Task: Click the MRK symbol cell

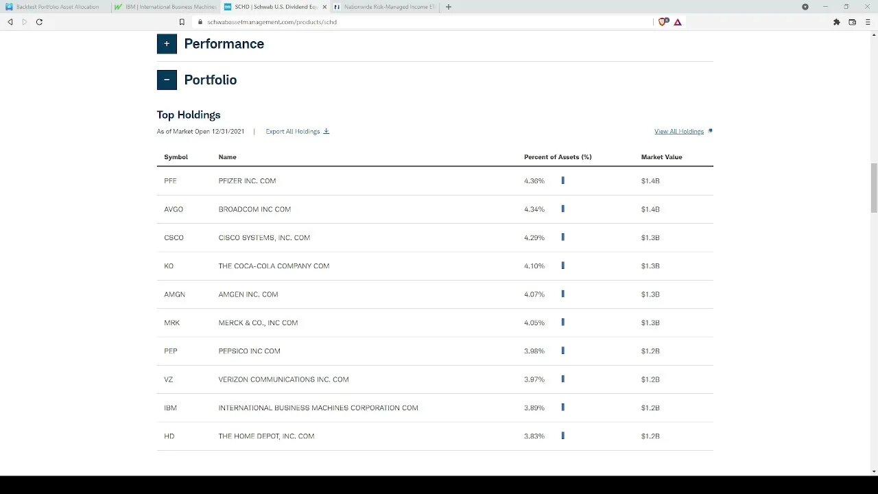Action: point(171,323)
